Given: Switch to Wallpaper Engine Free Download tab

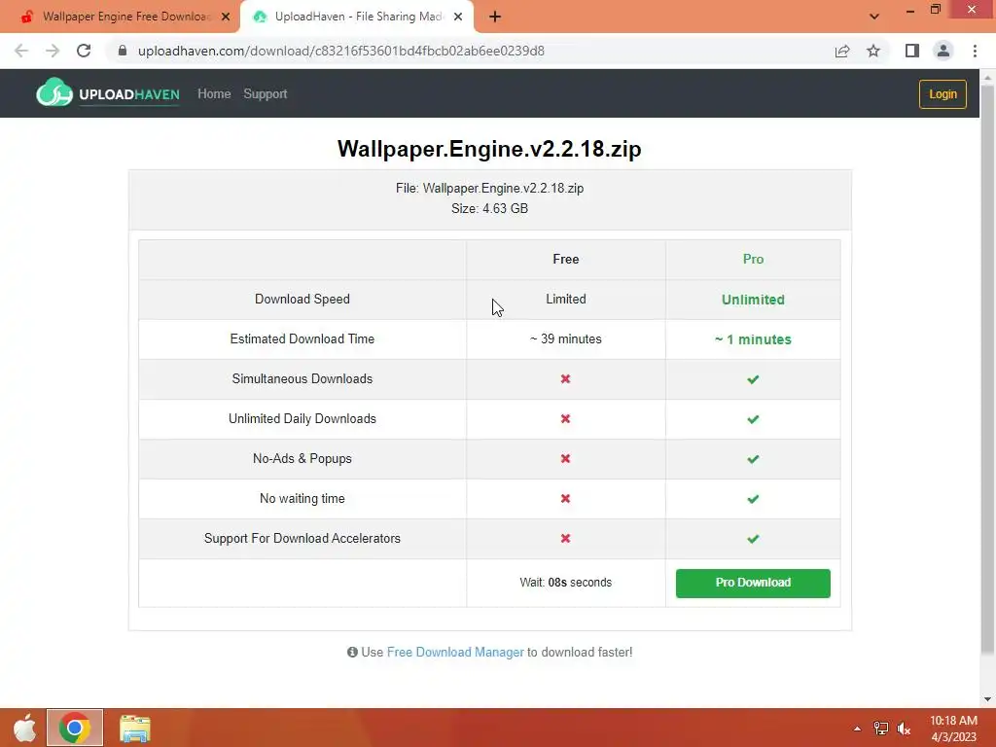Looking at the screenshot, I should pyautogui.click(x=120, y=17).
